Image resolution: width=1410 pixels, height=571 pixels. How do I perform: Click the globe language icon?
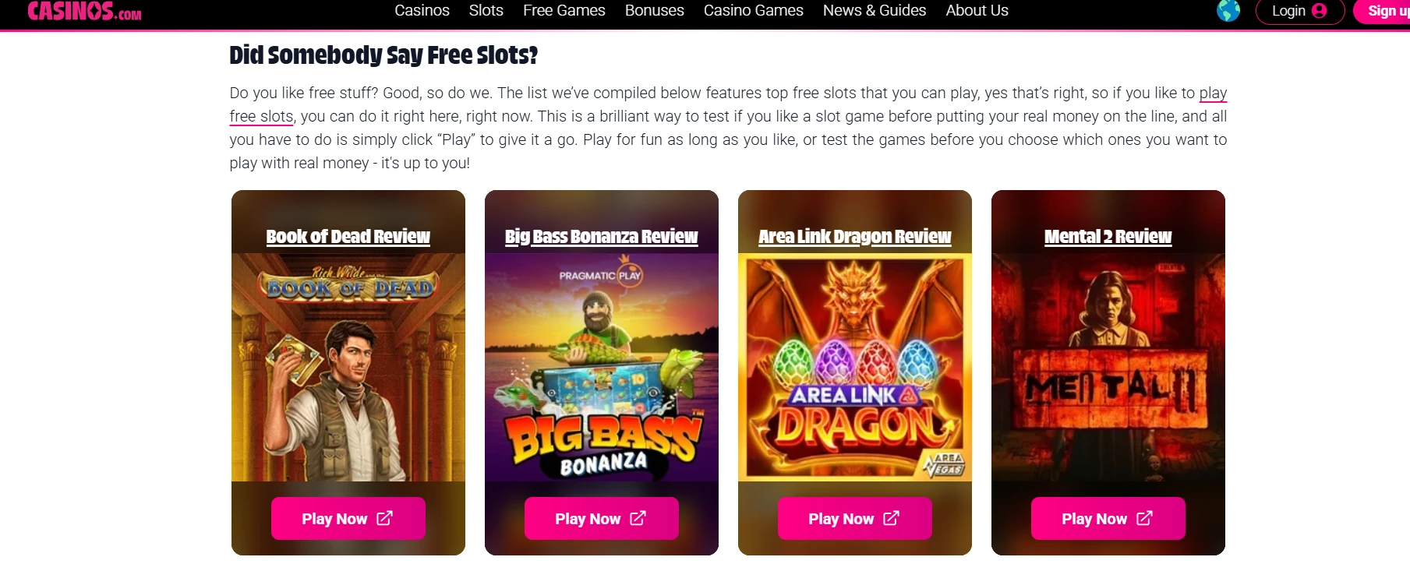tap(1228, 11)
